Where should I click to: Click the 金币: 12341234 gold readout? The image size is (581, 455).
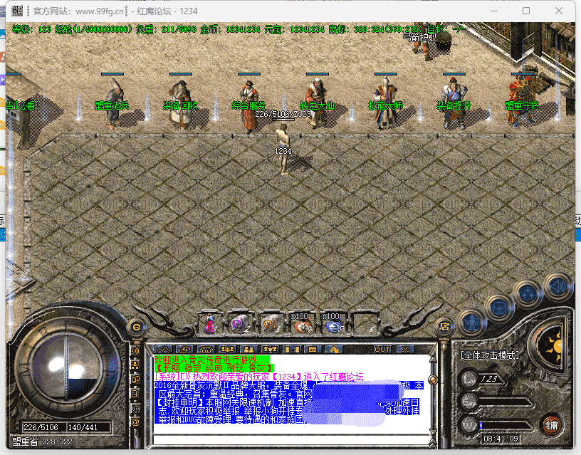coord(230,29)
